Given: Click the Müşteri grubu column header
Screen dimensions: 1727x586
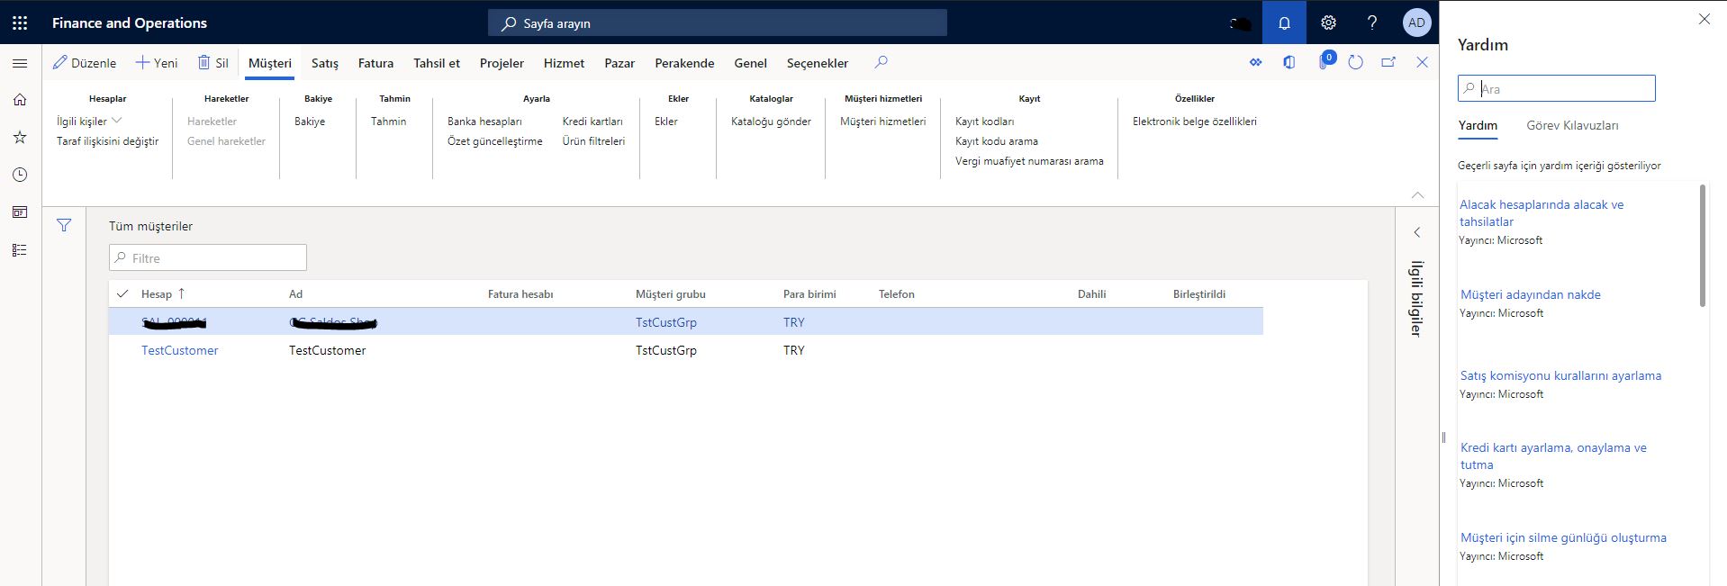Looking at the screenshot, I should tap(671, 294).
